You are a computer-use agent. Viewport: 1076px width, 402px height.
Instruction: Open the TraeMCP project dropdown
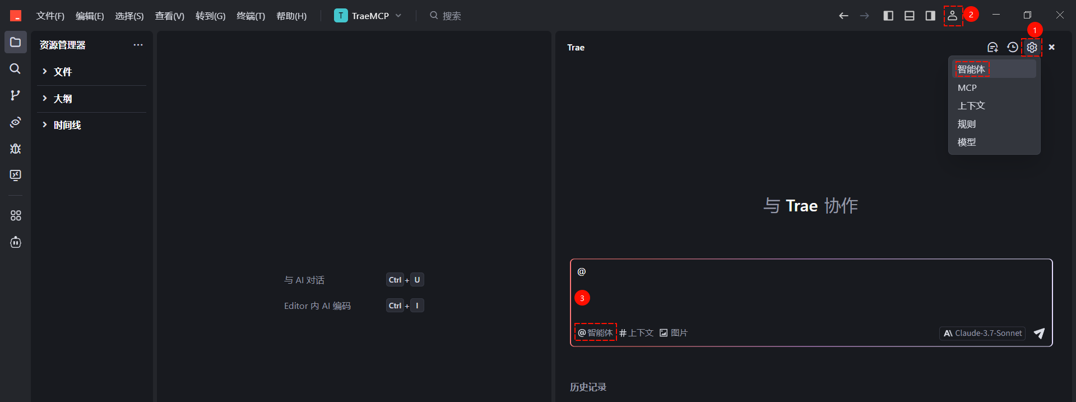tap(368, 16)
